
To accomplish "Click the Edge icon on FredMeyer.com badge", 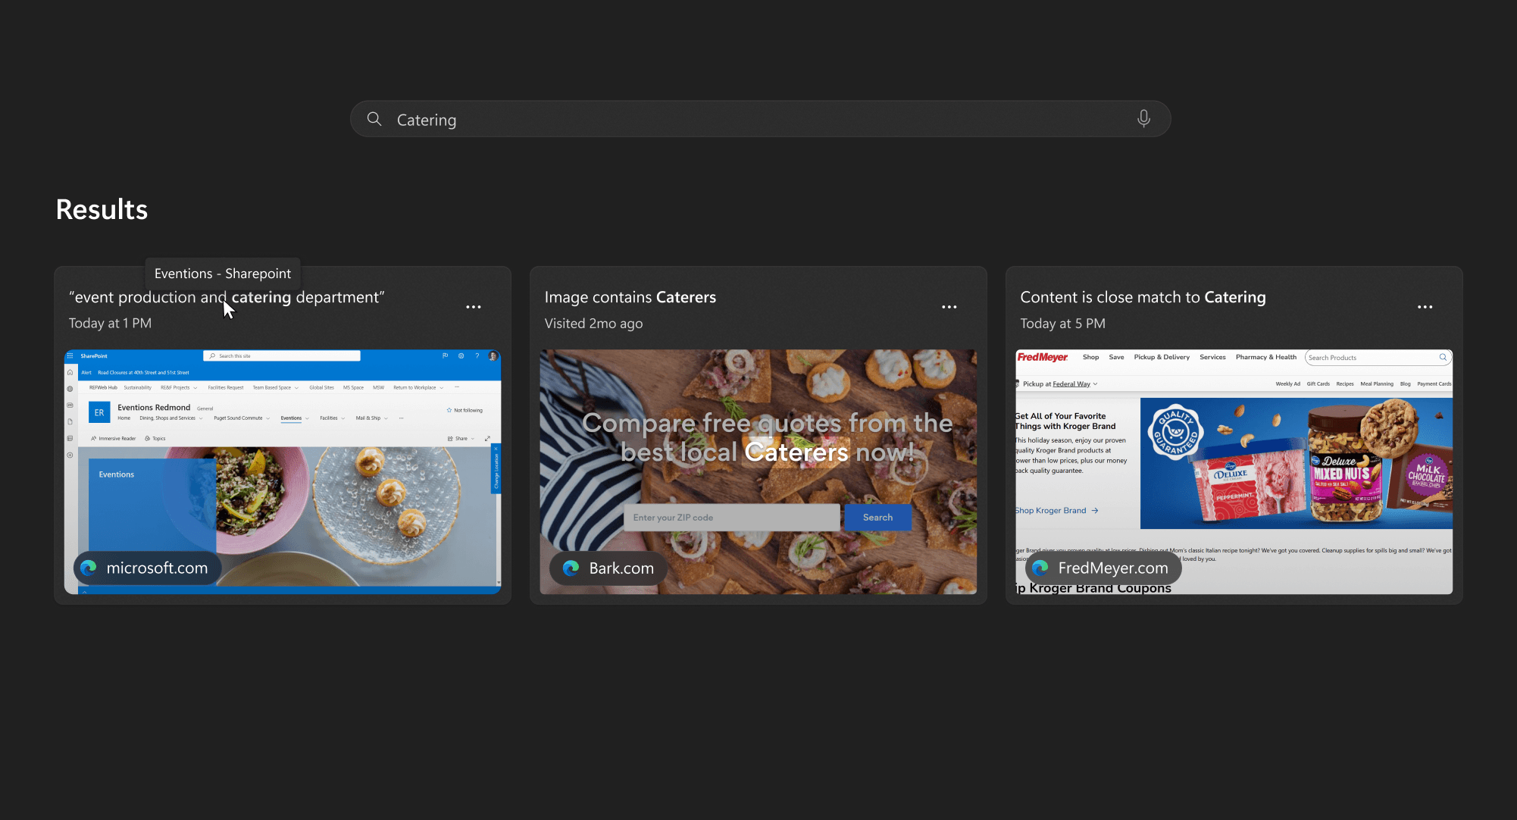I will click(x=1040, y=568).
